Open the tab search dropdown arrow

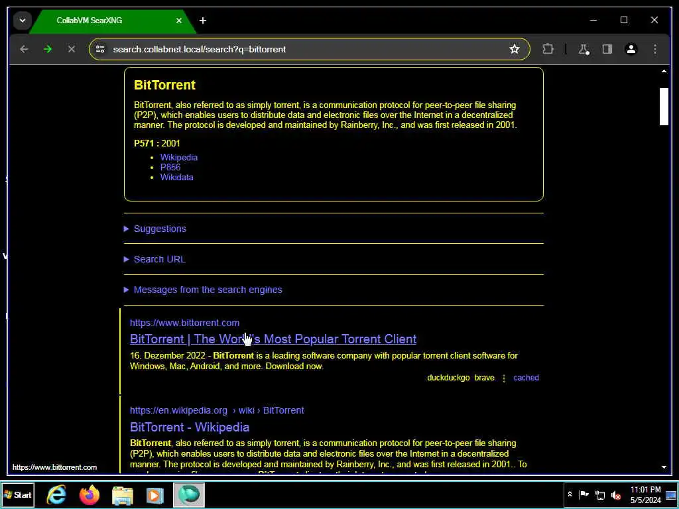click(22, 21)
